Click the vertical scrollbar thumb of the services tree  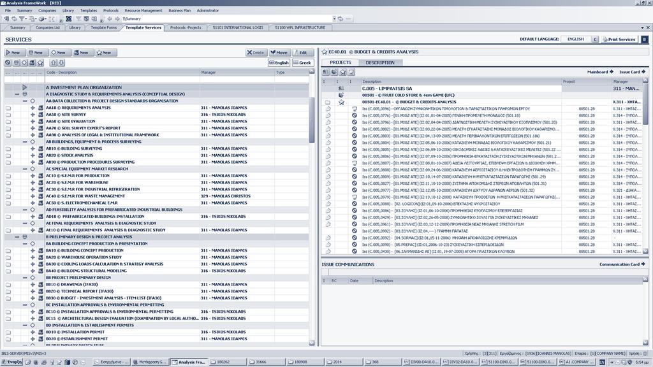point(311,120)
